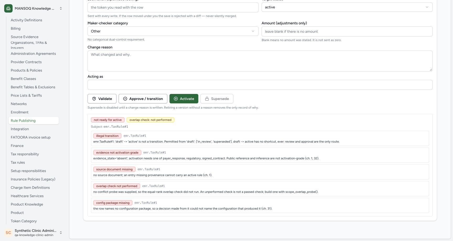Viewport: 453px width, 241px height.
Task: Click the play icon on Activate
Action: coord(176,99)
